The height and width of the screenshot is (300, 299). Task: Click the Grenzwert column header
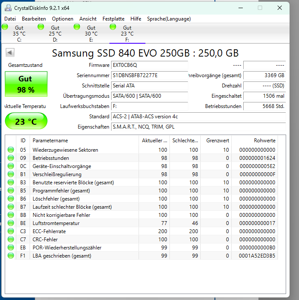point(216,141)
